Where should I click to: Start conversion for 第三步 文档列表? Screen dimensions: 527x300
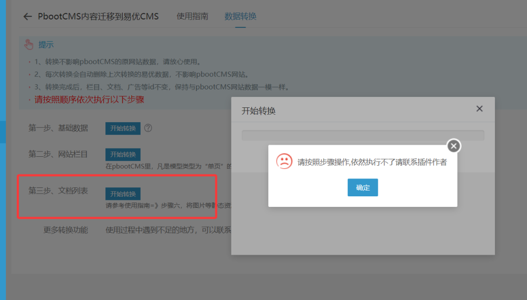tap(123, 194)
